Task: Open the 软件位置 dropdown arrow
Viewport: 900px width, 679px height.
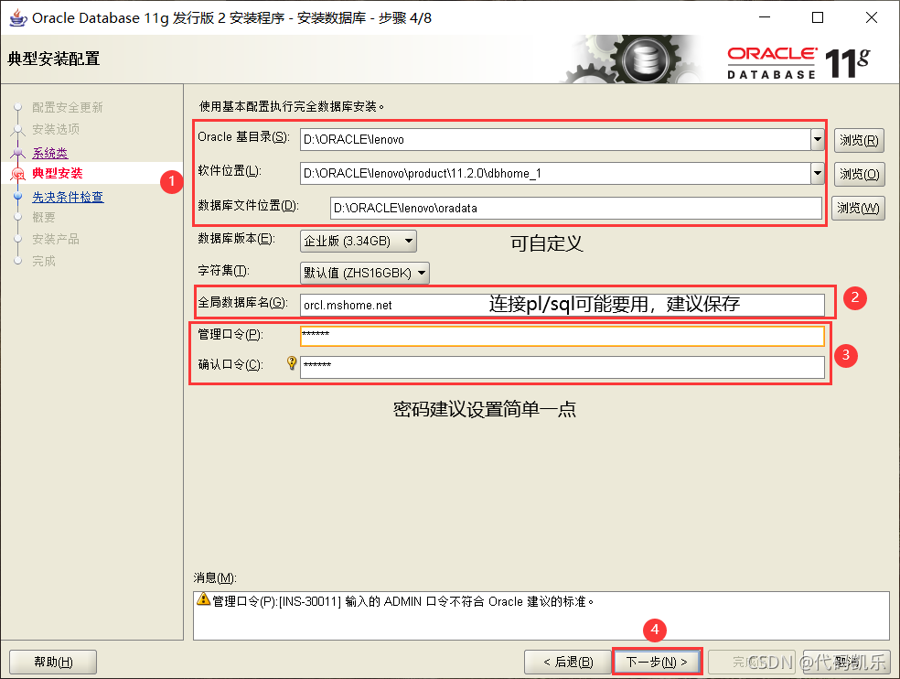Action: click(818, 173)
